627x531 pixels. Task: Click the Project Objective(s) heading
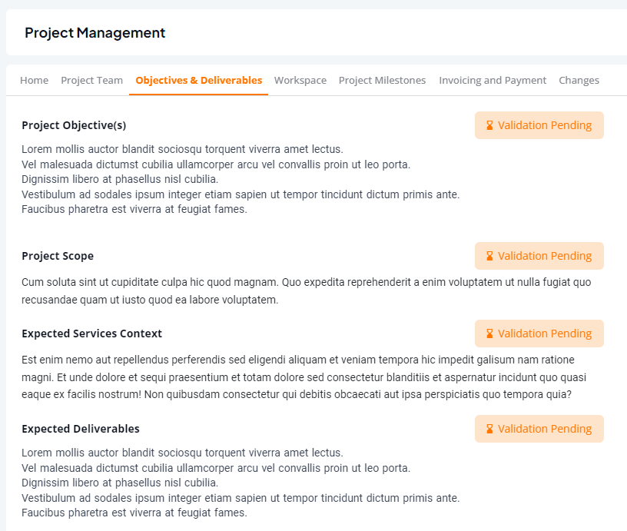click(74, 125)
